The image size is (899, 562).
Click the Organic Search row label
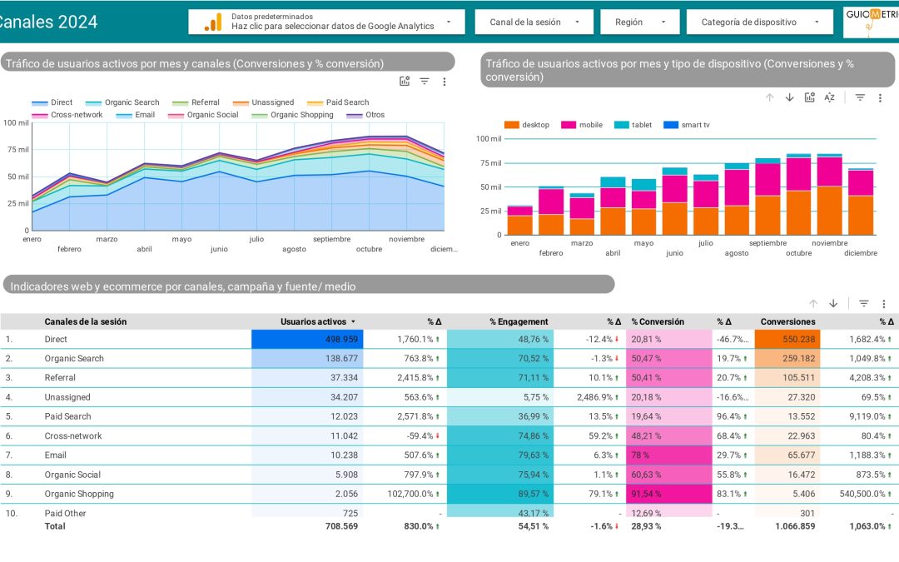(x=74, y=358)
